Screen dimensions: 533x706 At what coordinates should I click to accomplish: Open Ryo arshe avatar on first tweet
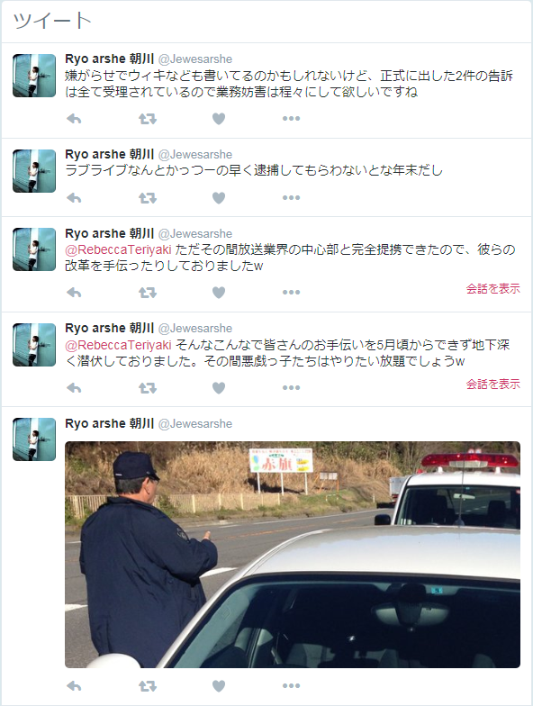pos(34,76)
